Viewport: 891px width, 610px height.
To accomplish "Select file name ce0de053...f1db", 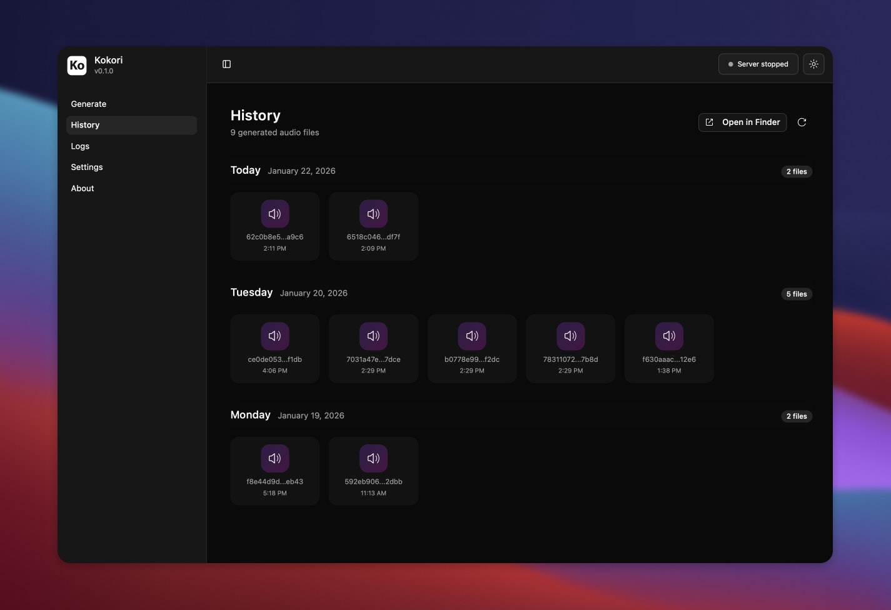I will click(275, 359).
